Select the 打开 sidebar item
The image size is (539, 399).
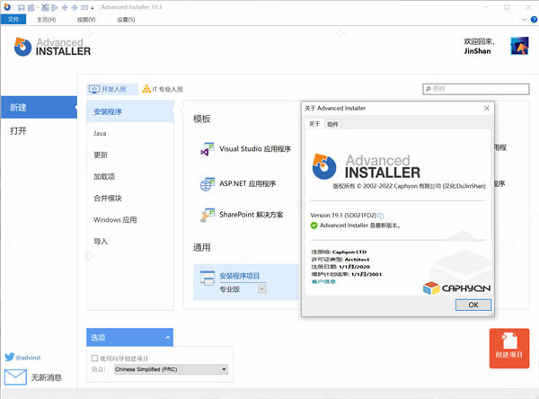(x=39, y=130)
